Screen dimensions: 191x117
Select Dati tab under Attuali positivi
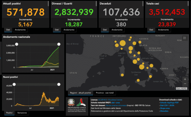(8, 30)
